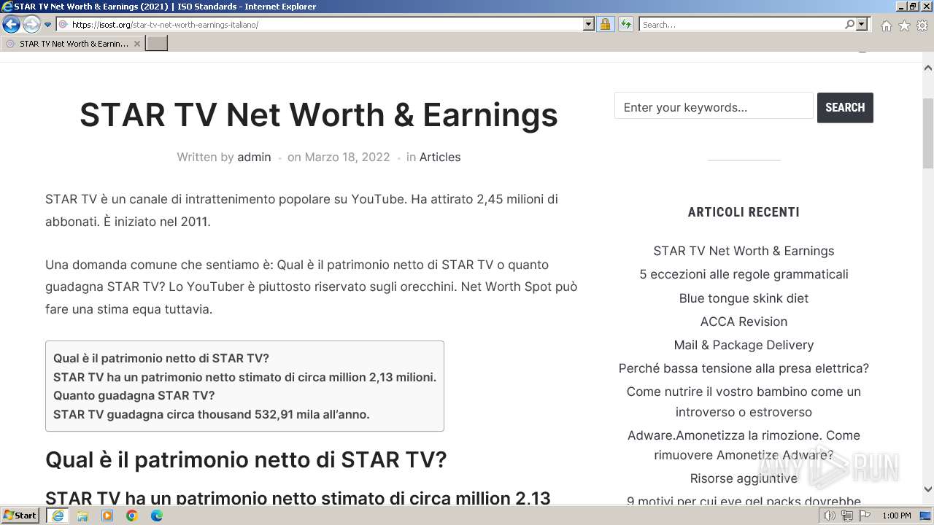
Task: Click text STAR TV guadagna circa thousand 532,91 mila
Action: (x=212, y=414)
